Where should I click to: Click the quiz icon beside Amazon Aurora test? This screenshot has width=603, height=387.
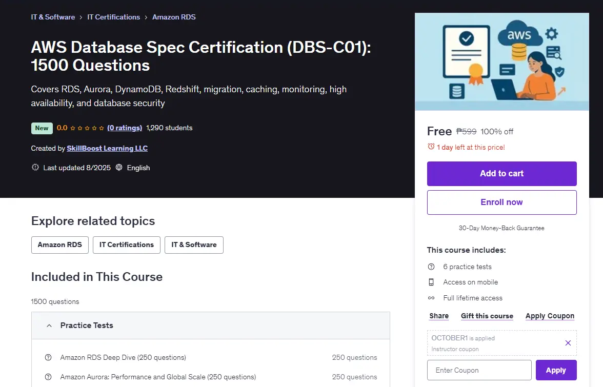click(48, 377)
